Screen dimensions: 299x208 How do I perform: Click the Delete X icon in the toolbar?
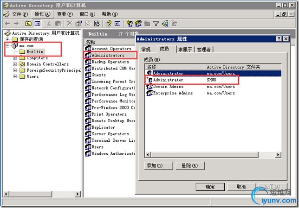coord(70,24)
